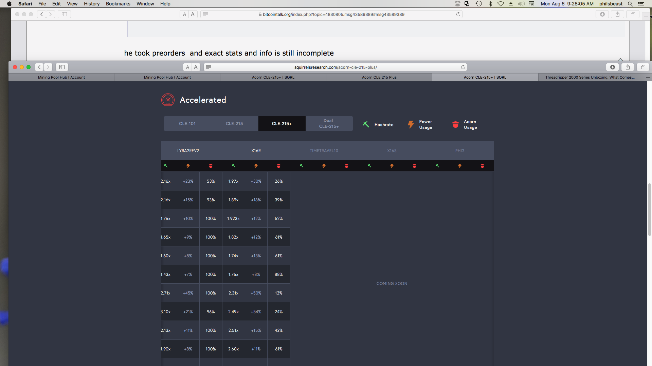Click the Power Usage lightning icon
The height and width of the screenshot is (366, 652).
(411, 124)
